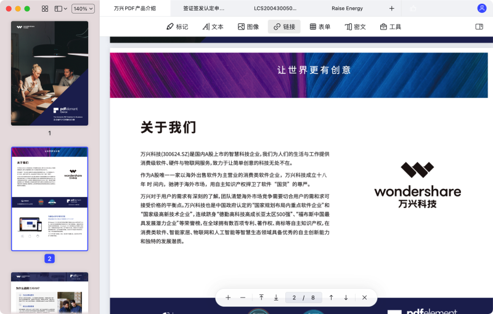Switch to the 万兴PDF产品介绍 tab
The height and width of the screenshot is (314, 493).
pos(135,8)
